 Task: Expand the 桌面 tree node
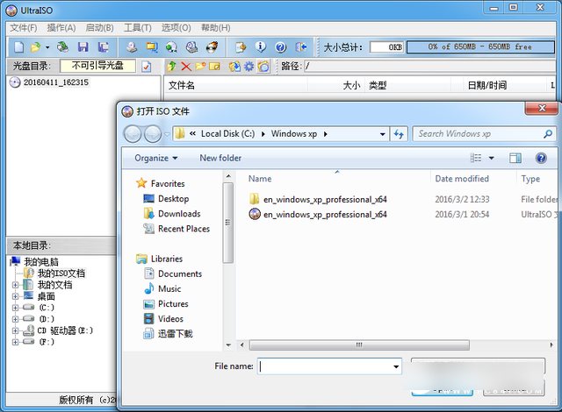[16, 296]
